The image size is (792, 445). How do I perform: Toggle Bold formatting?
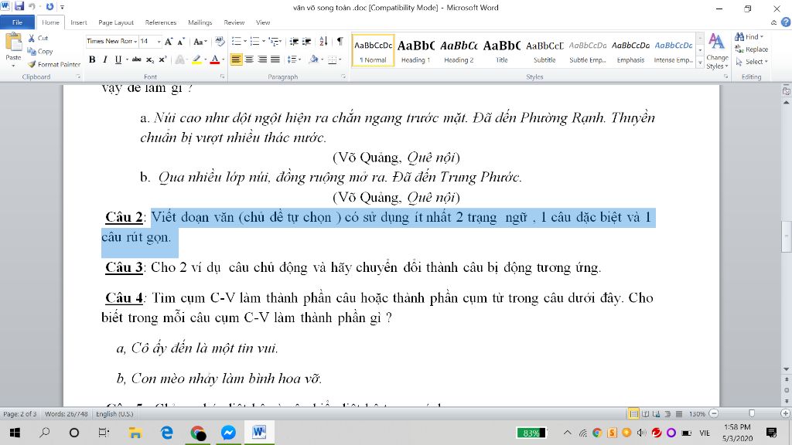(92, 59)
